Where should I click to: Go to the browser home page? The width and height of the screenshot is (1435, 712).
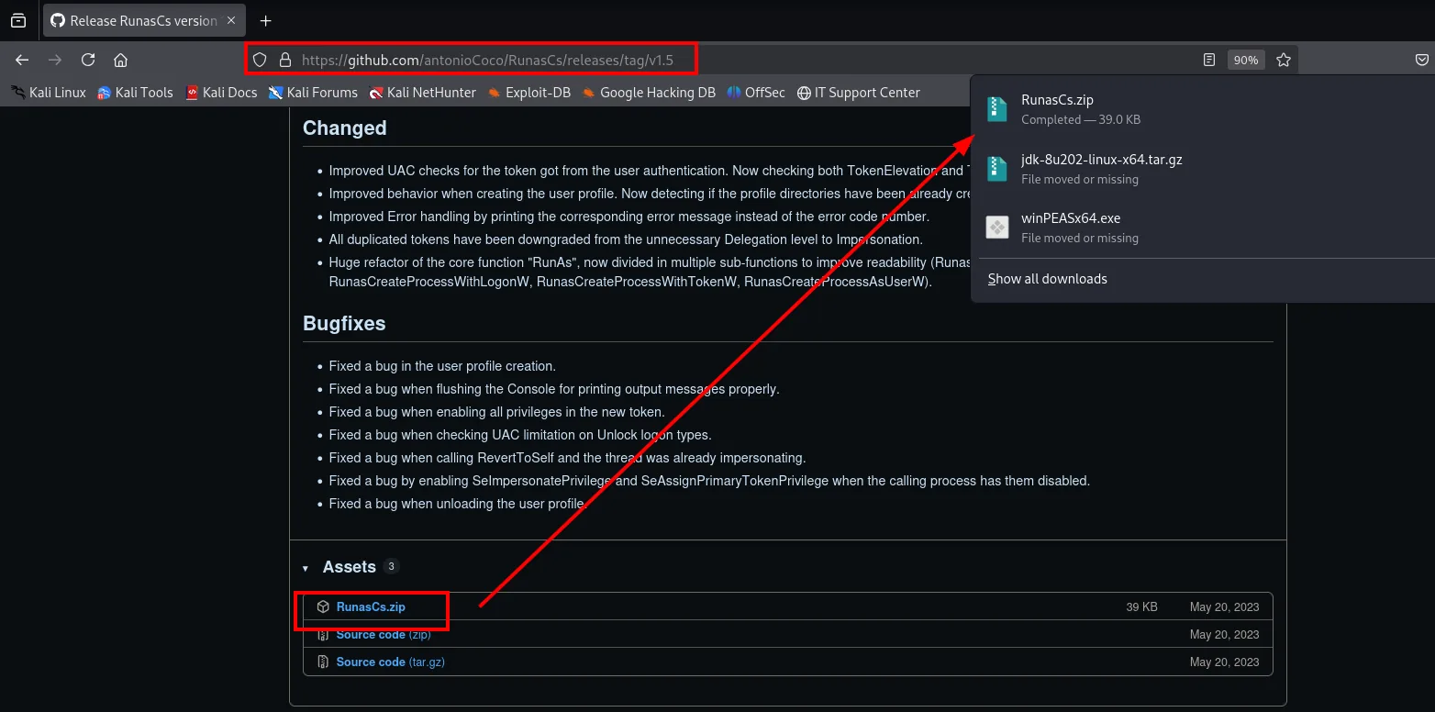(120, 60)
